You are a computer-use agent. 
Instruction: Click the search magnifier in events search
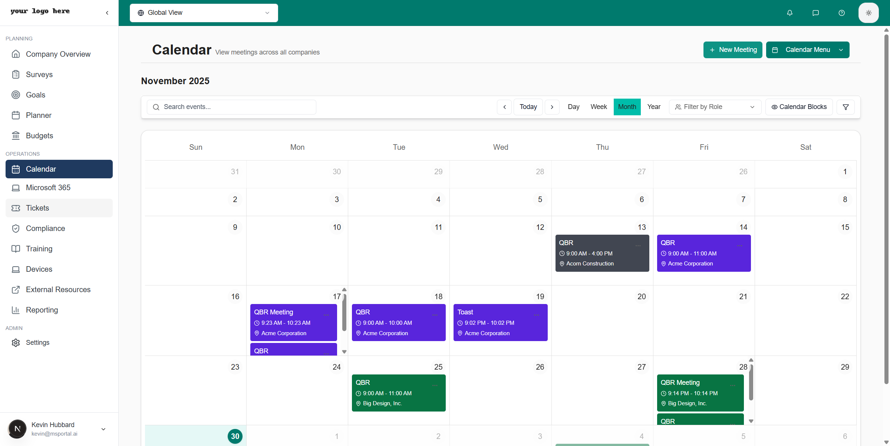coord(156,107)
